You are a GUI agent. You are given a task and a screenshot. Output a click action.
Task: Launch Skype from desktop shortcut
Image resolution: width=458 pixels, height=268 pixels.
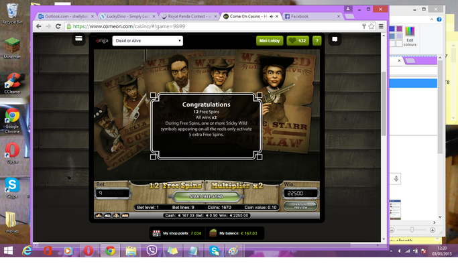[12, 188]
